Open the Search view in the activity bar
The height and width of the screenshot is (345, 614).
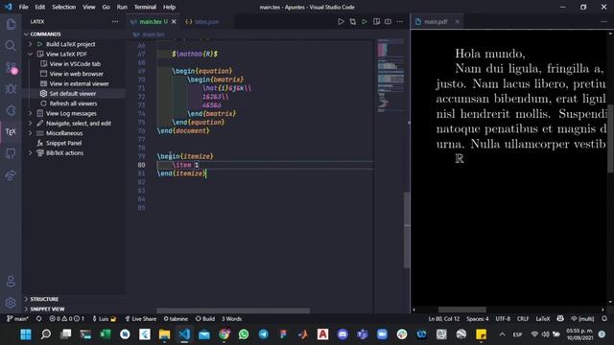(11, 46)
